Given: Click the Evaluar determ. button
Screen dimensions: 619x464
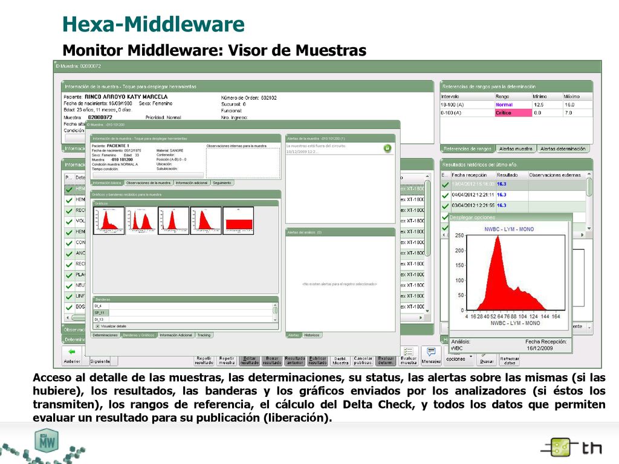Looking at the screenshot, I should [386, 360].
